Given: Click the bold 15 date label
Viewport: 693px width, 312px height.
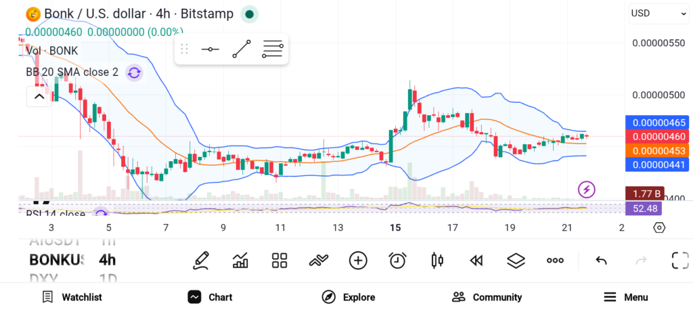Looking at the screenshot, I should pos(395,228).
